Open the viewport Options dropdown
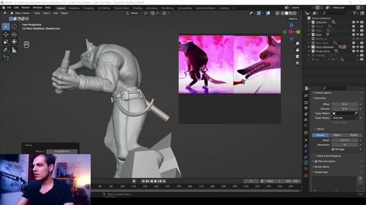 (x=294, y=19)
